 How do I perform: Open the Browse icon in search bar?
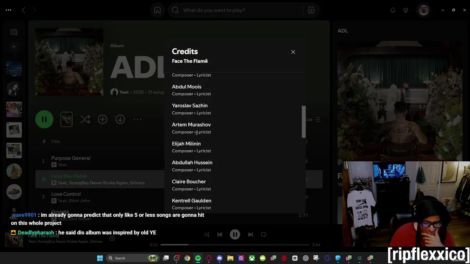311,10
